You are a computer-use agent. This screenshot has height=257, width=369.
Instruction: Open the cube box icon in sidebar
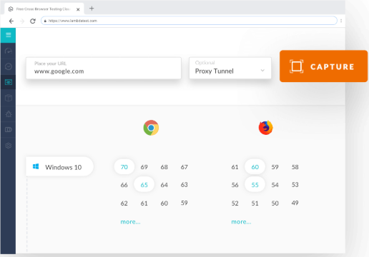point(9,98)
